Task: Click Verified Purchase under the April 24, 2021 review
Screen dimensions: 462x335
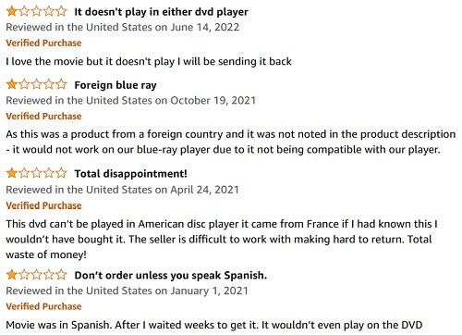Action: click(x=43, y=205)
